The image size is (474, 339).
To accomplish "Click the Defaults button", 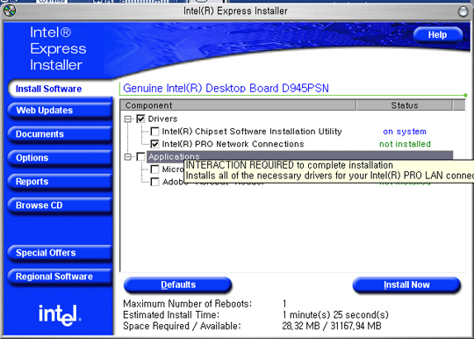I will [177, 285].
